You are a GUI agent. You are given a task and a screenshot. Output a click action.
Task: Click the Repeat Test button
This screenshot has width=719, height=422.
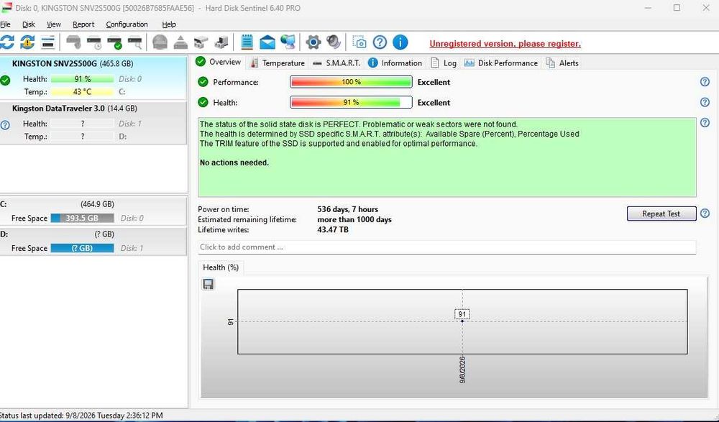tap(661, 214)
